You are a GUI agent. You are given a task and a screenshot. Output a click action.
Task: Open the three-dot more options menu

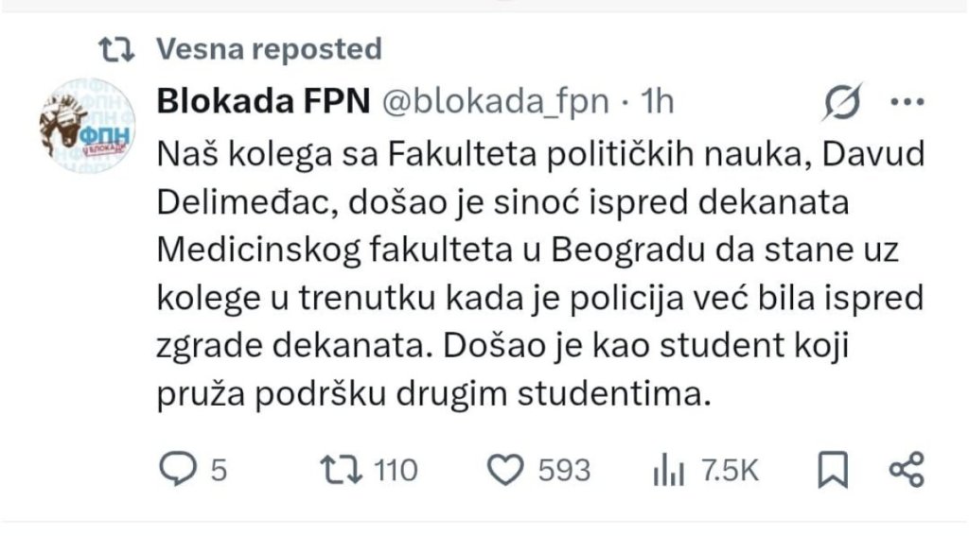pos(907,101)
